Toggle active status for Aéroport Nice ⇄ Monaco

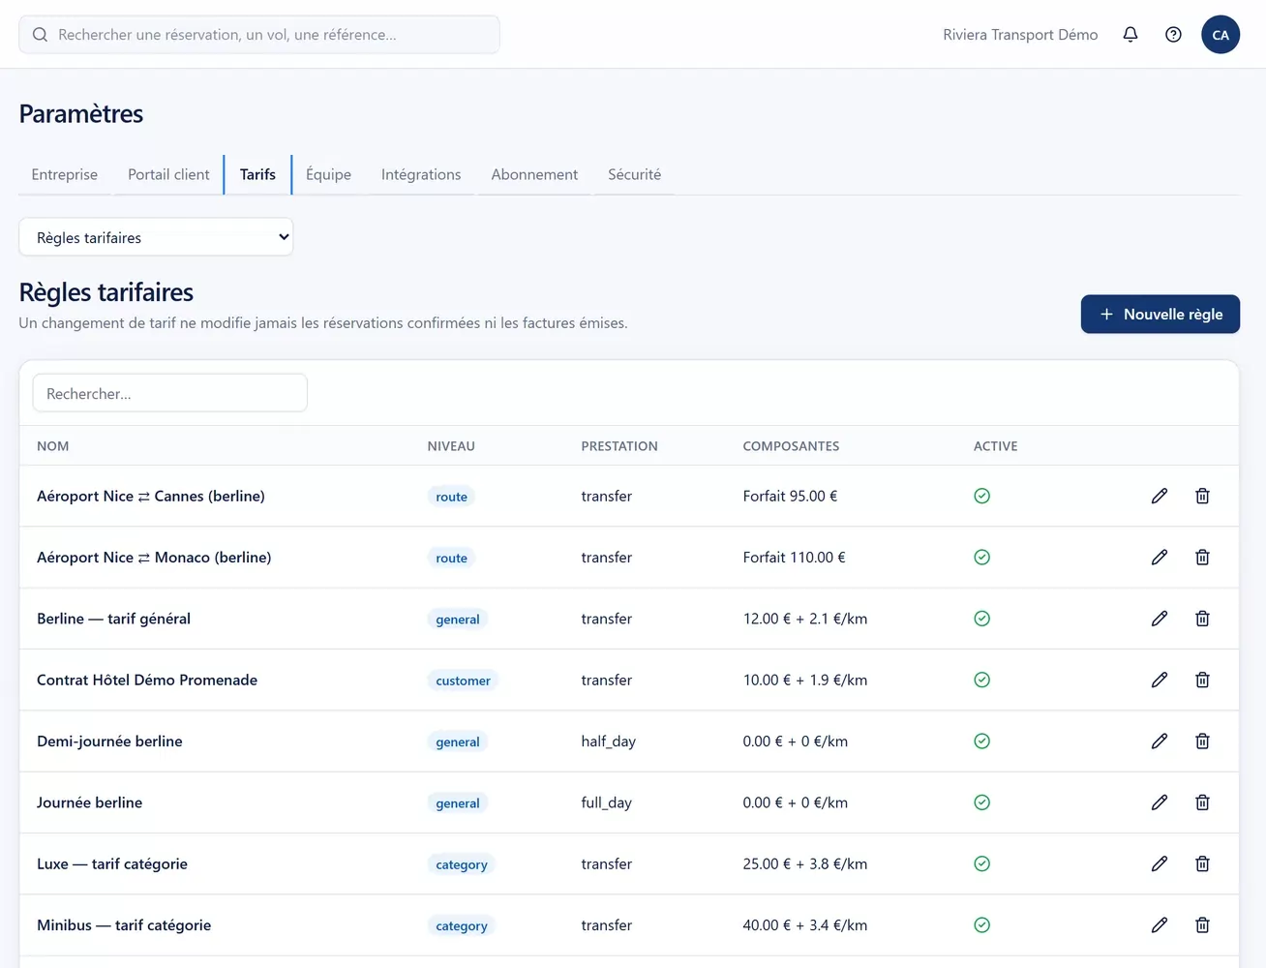[981, 557]
